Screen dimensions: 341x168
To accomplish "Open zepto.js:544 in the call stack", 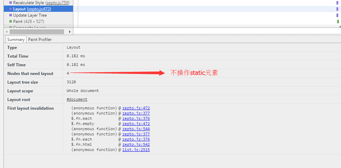I will tap(136, 129).
